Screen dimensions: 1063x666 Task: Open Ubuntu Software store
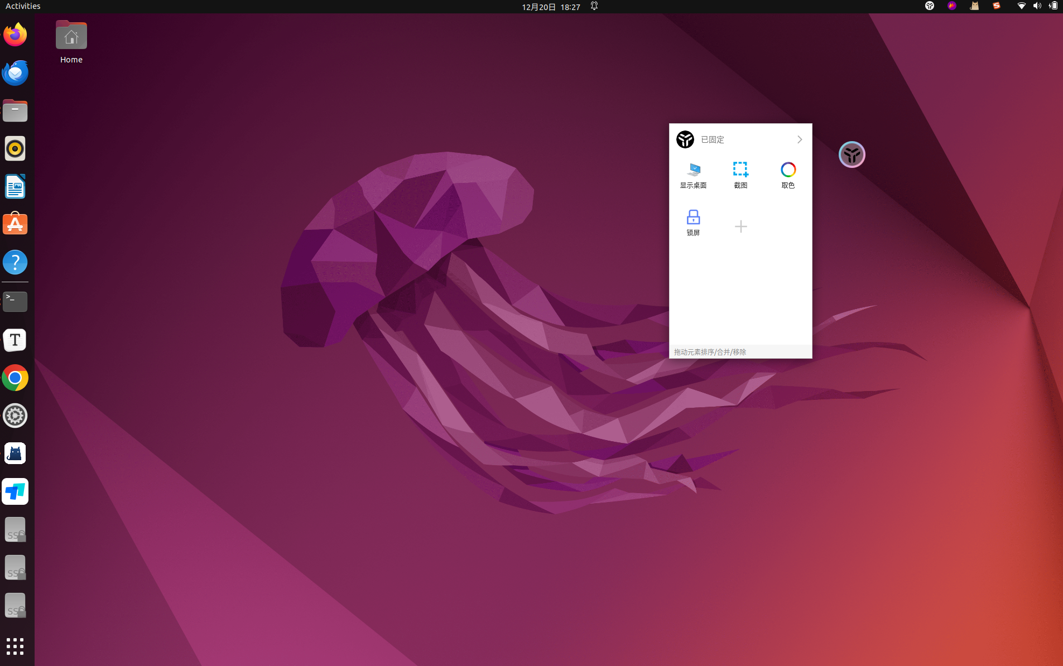point(15,224)
